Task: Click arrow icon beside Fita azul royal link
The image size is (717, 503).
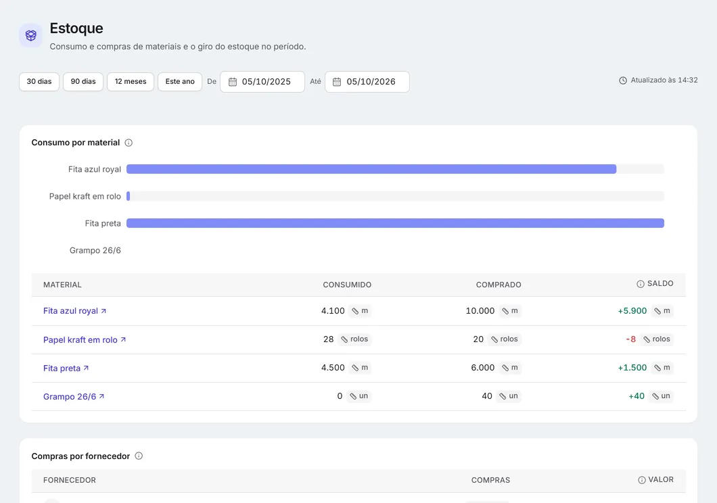Action: [103, 311]
